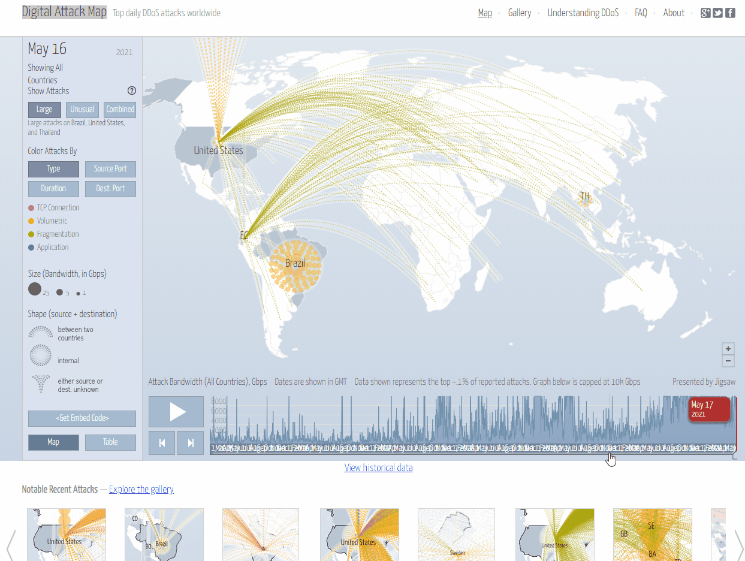
Task: Step forward to next day
Action: pyautogui.click(x=191, y=443)
